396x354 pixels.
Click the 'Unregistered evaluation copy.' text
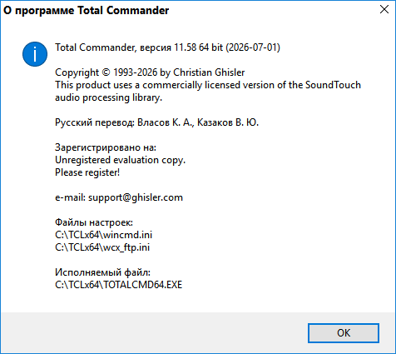pos(120,160)
